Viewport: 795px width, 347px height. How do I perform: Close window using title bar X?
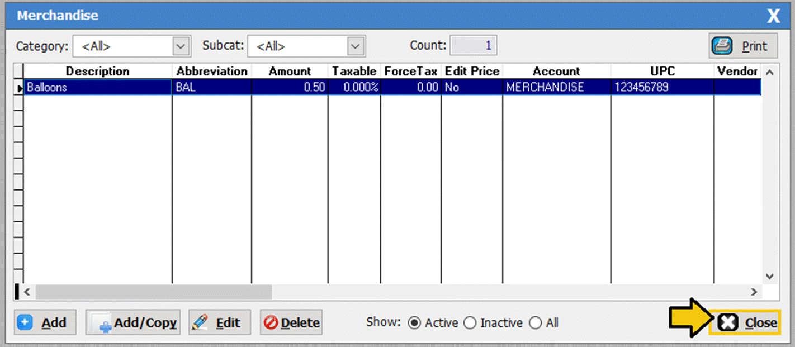click(x=773, y=16)
